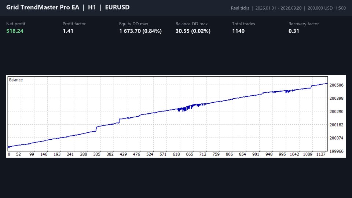Select the H1 timeframe label in title

(x=92, y=7)
